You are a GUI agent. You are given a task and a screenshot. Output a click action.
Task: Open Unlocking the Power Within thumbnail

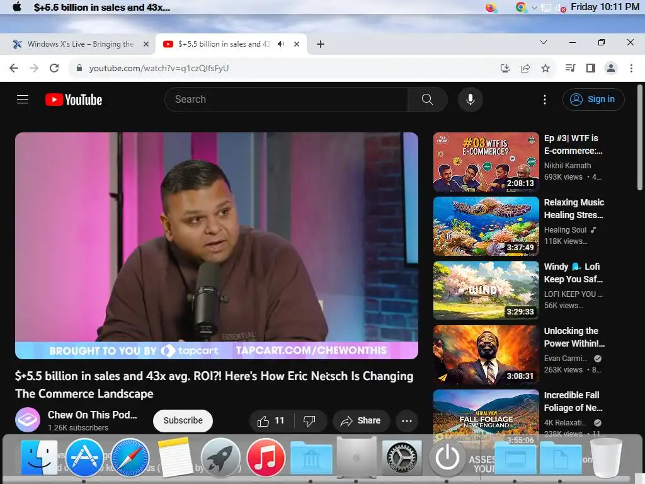(x=486, y=355)
